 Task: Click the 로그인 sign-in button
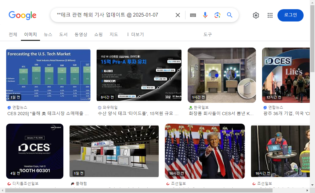[x=290, y=15]
